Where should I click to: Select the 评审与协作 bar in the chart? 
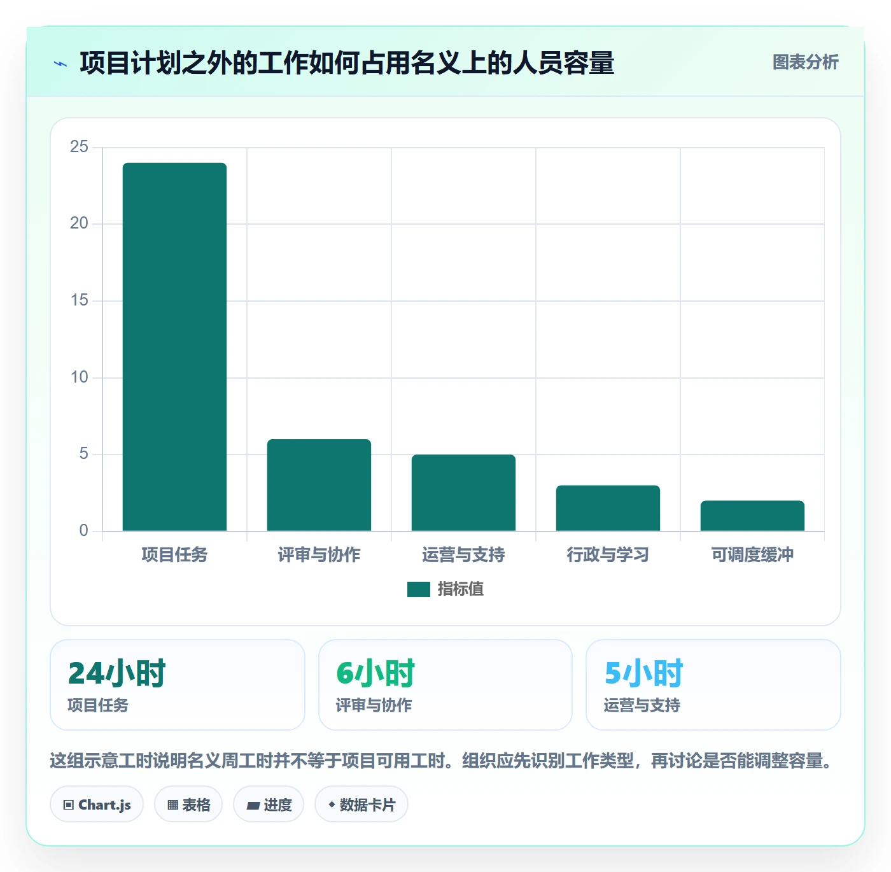coord(319,485)
